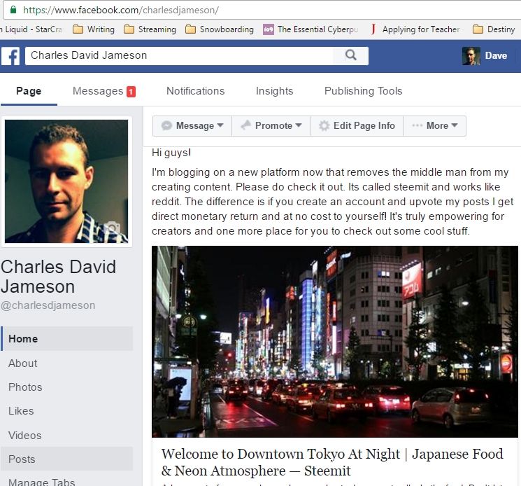Switch to the Insights tab
521x486 pixels.
click(x=274, y=91)
